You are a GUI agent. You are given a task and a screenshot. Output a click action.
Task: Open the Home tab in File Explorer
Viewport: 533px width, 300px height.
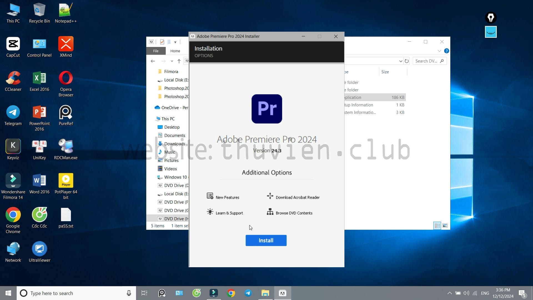tap(175, 51)
